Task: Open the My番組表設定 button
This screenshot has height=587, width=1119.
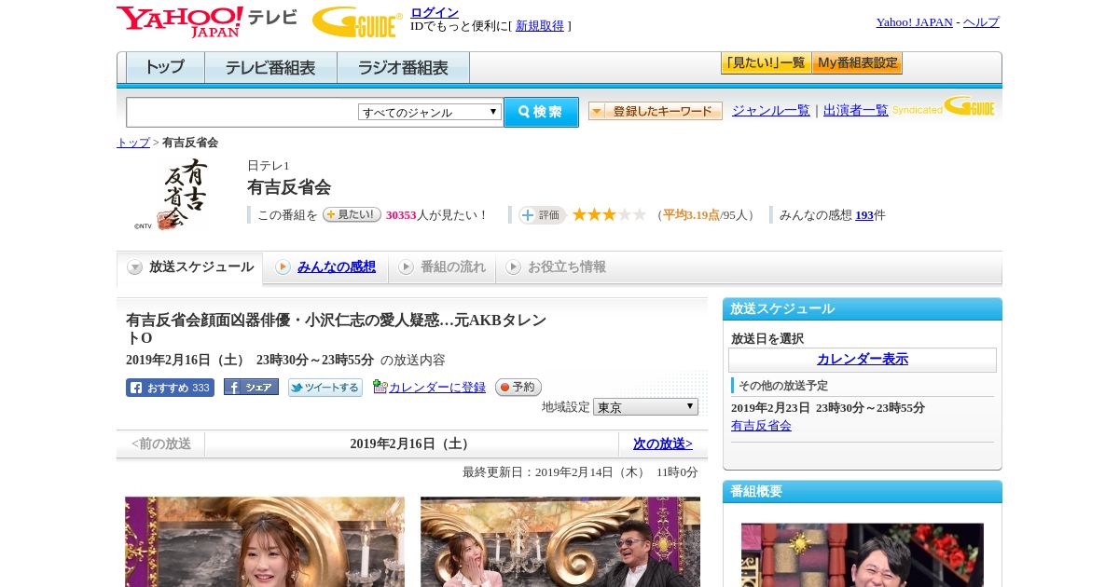Action: coord(857,63)
